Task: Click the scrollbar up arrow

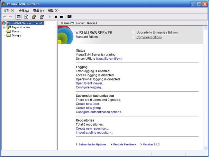Action: 205,28
